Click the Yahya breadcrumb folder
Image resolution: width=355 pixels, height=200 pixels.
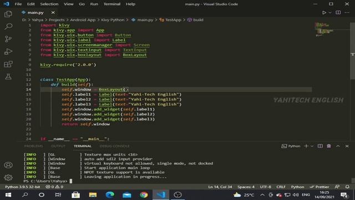click(x=38, y=20)
